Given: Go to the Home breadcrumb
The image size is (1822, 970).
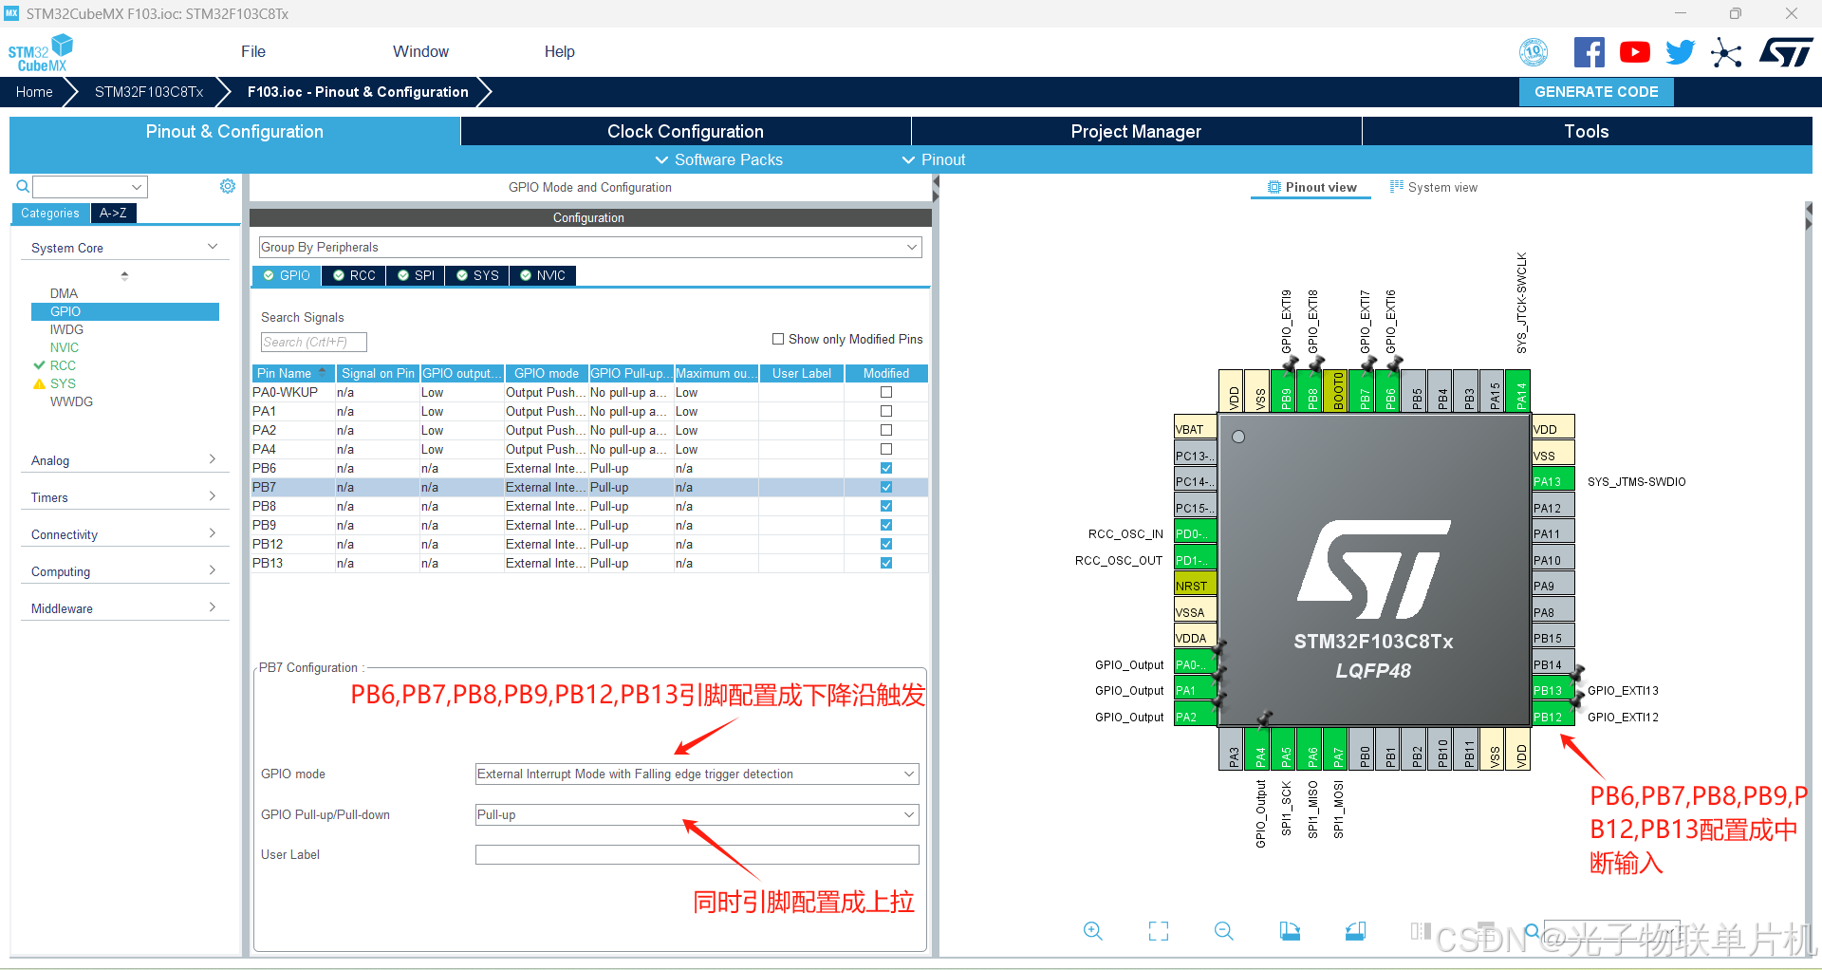Looking at the screenshot, I should pos(34,92).
